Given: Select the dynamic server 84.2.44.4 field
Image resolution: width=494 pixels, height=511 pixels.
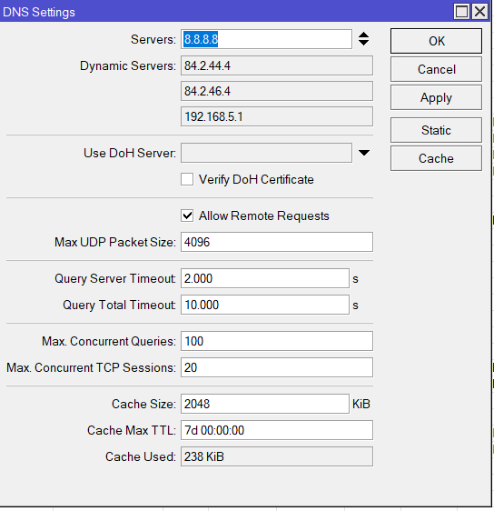Looking at the screenshot, I should (x=277, y=65).
